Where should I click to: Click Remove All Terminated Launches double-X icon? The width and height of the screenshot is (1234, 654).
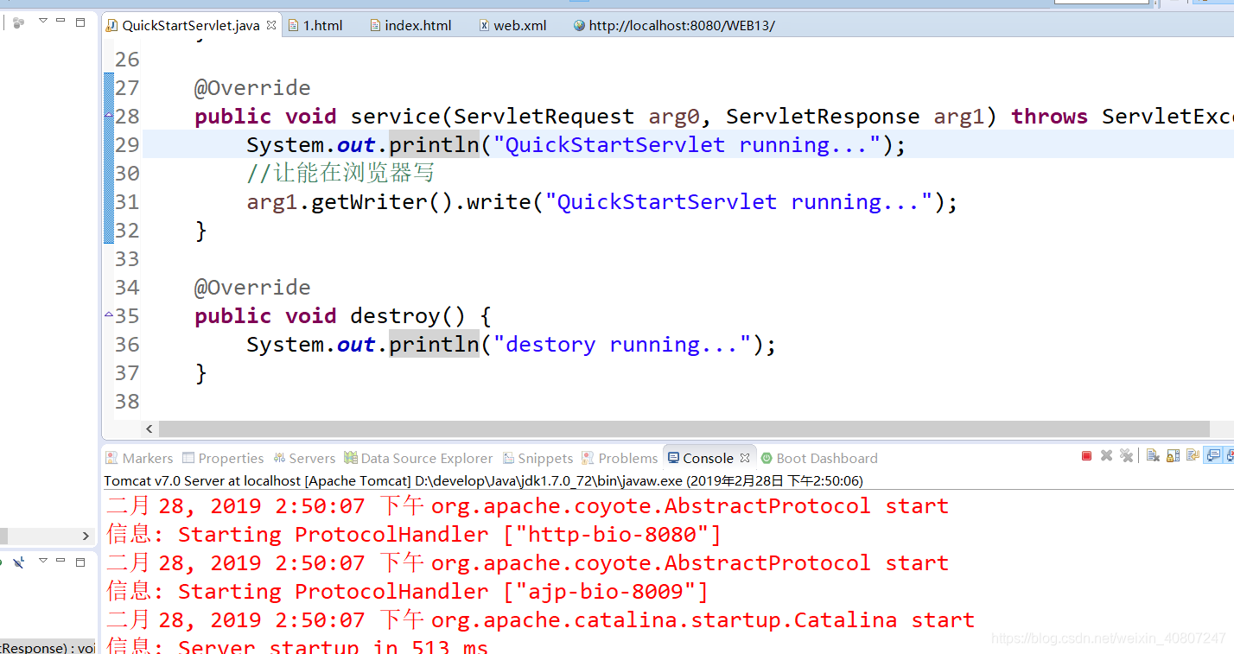[x=1126, y=455]
